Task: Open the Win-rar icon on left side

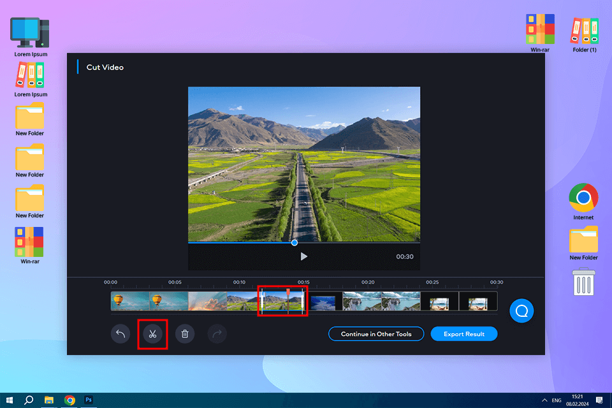Action: pyautogui.click(x=30, y=245)
